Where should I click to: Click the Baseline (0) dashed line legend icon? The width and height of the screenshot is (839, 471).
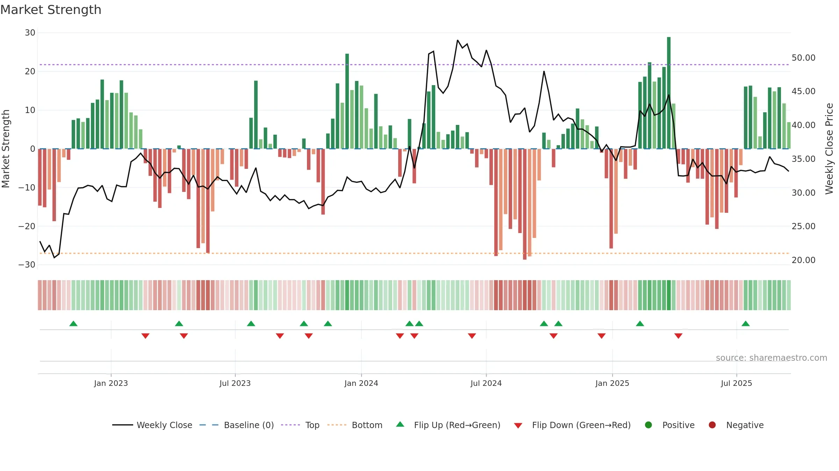[x=209, y=425]
